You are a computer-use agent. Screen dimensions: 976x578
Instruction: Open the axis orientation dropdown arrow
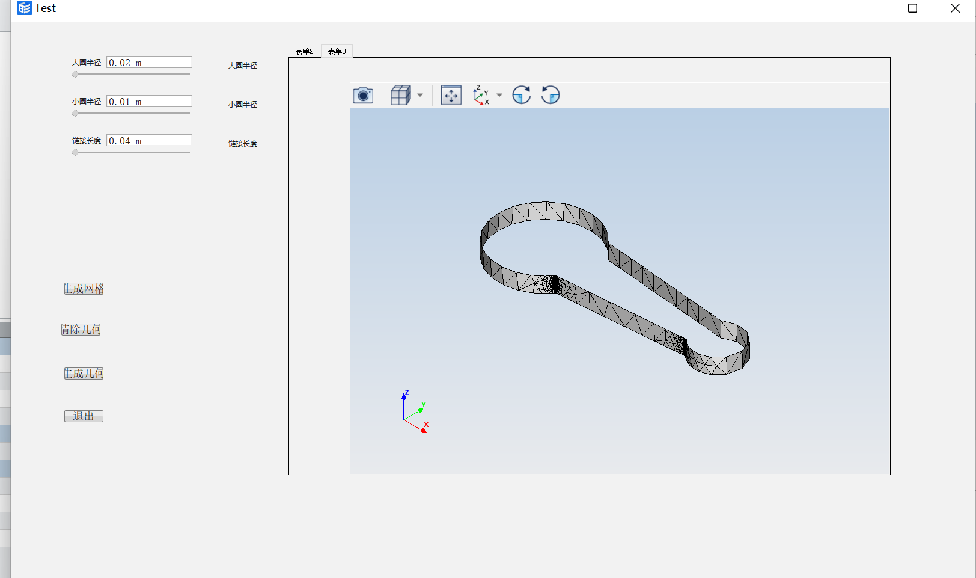click(x=499, y=95)
